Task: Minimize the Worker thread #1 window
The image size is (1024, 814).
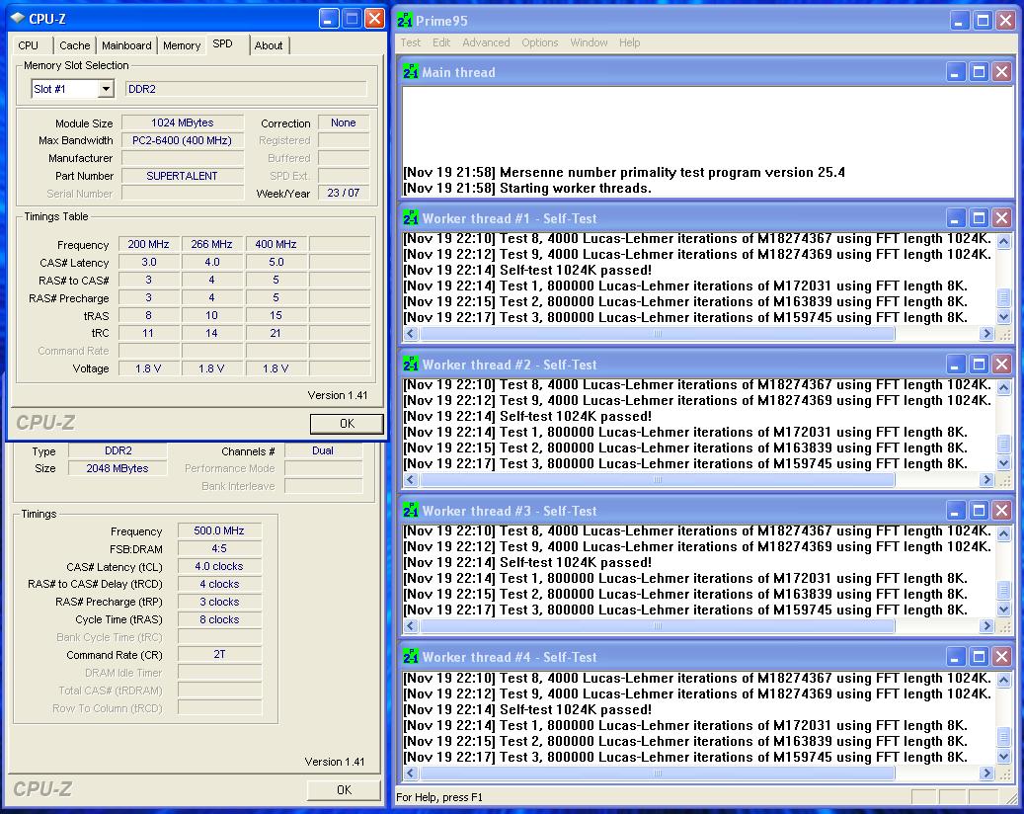Action: (x=956, y=218)
